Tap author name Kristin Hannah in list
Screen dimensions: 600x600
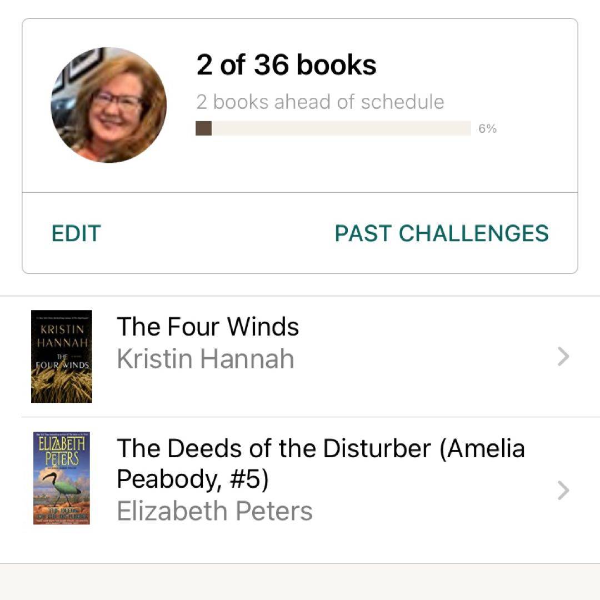tap(205, 359)
